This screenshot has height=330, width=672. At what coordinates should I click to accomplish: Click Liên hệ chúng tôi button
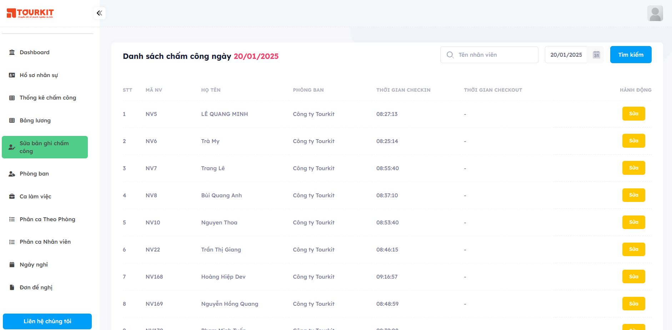(x=47, y=321)
